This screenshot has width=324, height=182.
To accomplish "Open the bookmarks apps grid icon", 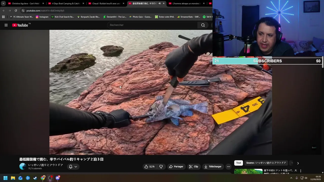I will (3, 17).
